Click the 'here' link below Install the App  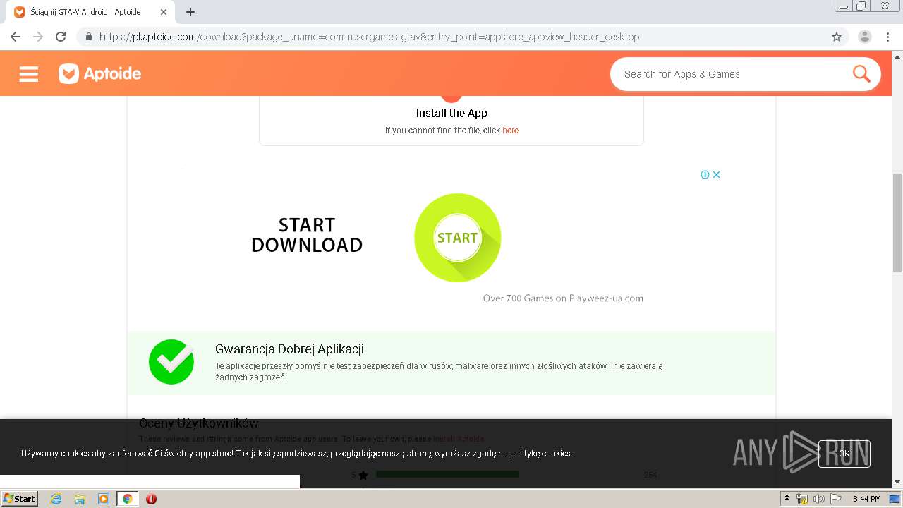[510, 131]
